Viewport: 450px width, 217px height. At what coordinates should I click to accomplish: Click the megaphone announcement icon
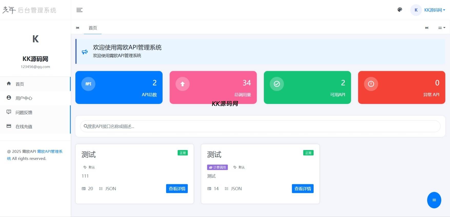click(x=85, y=52)
